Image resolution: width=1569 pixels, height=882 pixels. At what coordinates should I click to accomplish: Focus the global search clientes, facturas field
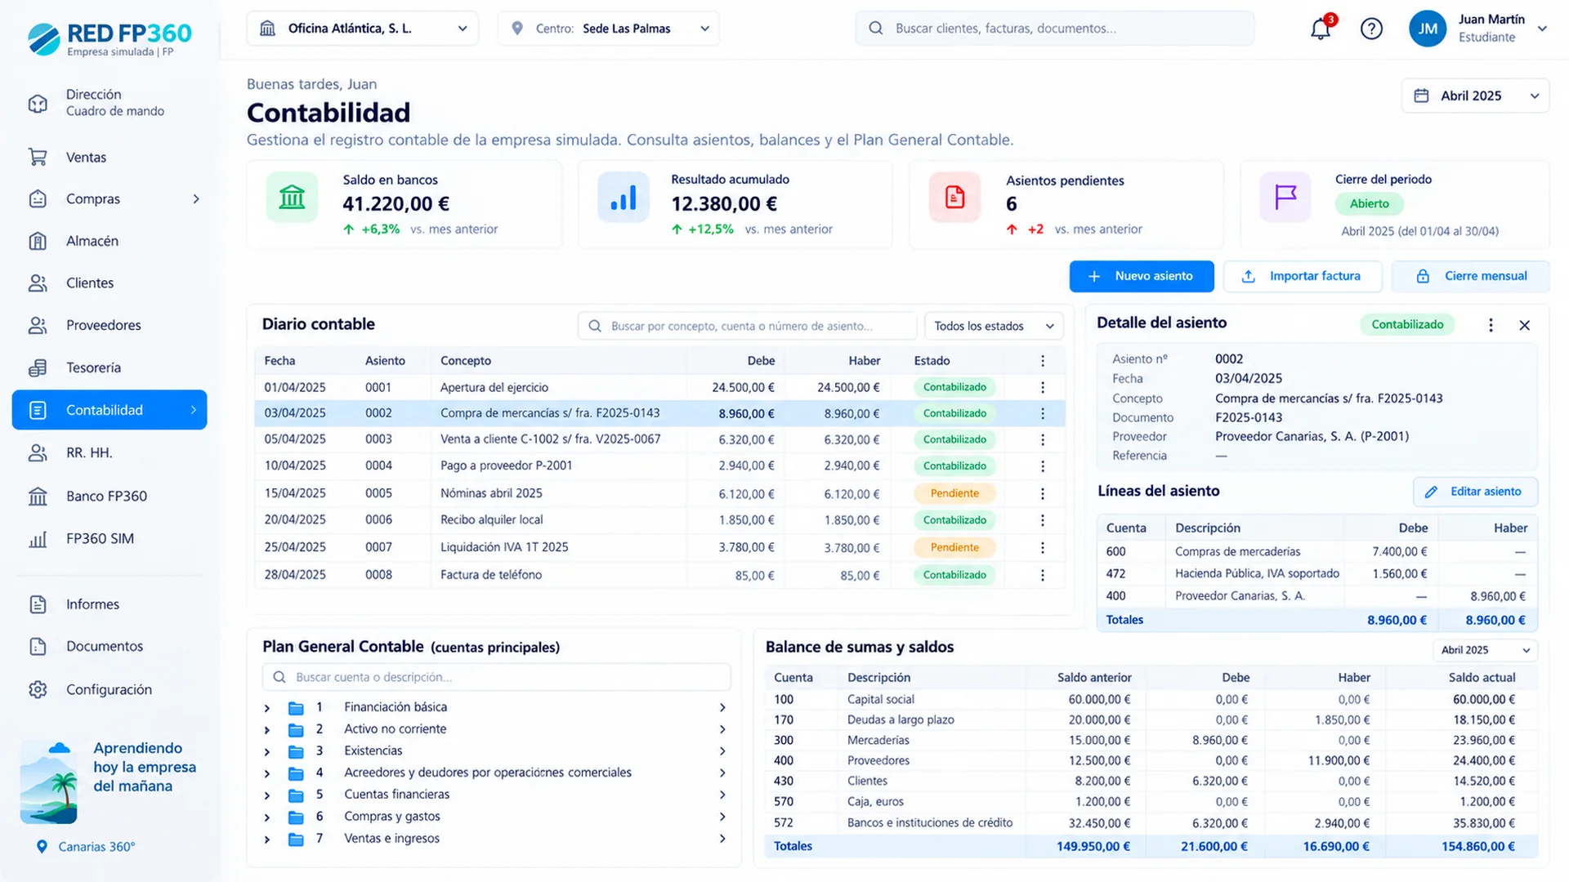click(x=1054, y=29)
